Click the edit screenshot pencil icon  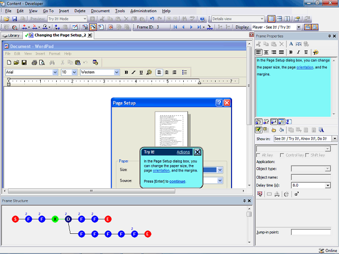coord(75,27)
